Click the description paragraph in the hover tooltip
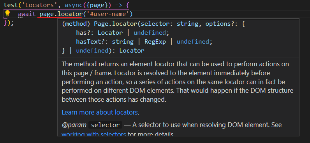 coord(177,82)
